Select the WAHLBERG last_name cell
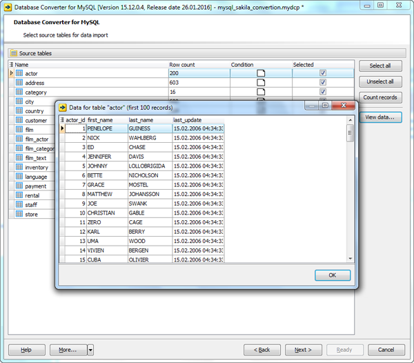The image size is (414, 363). point(150,138)
